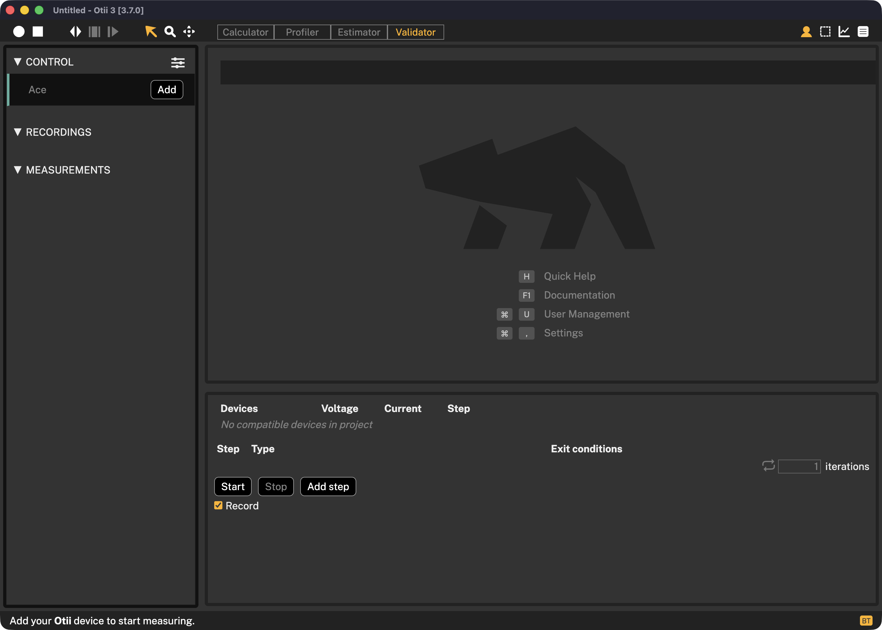Viewport: 882px width, 630px height.
Task: Collapse the RECORDINGS section
Action: pos(17,132)
